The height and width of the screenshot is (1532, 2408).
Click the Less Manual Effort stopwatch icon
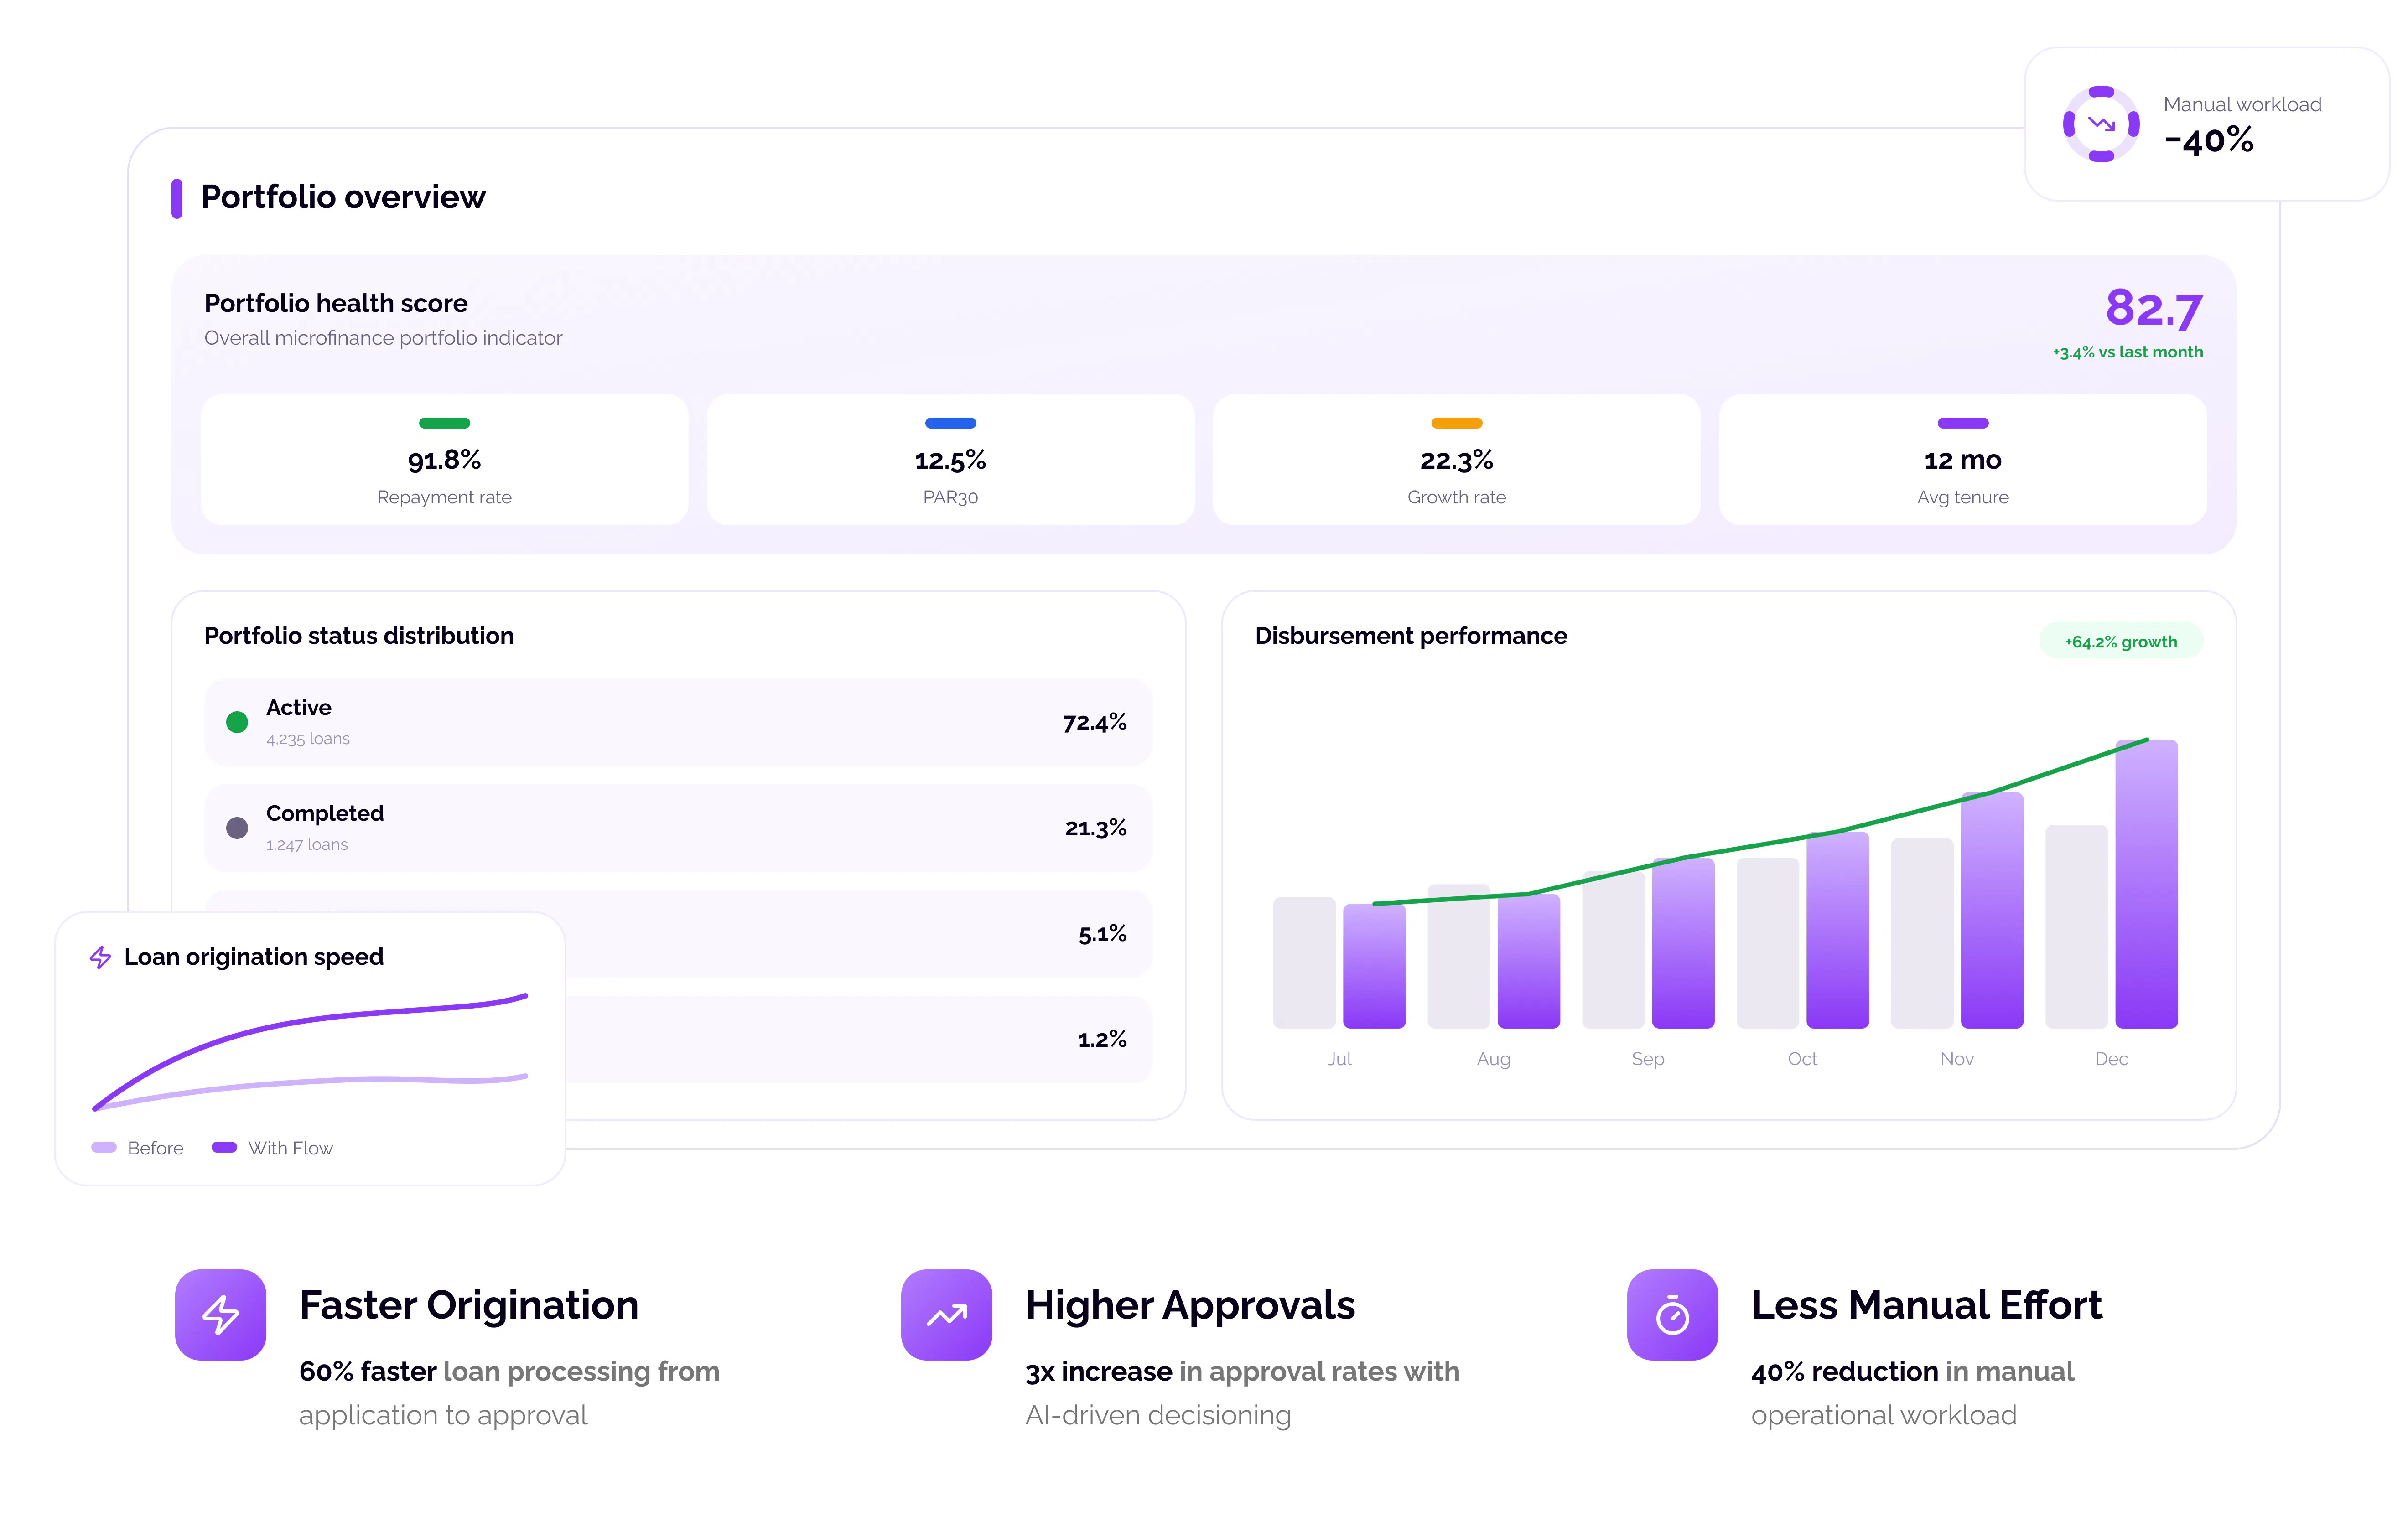pyautogui.click(x=1672, y=1314)
